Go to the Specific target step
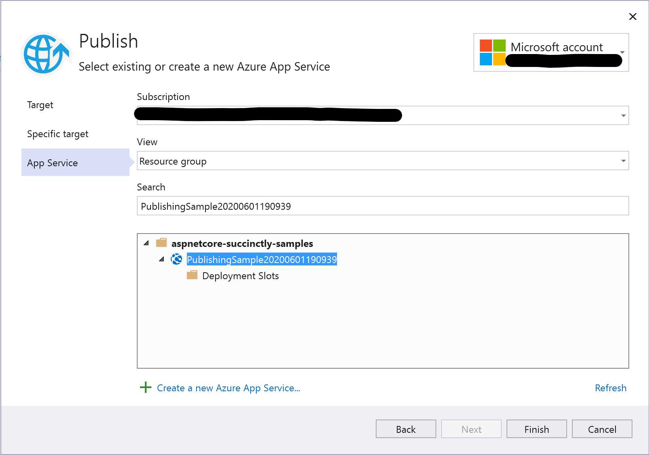 [58, 134]
